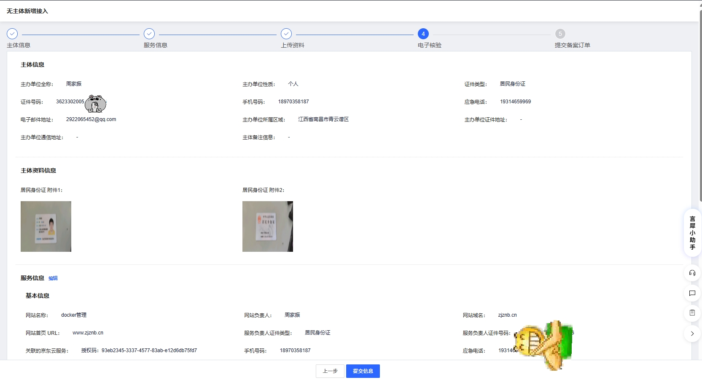This screenshot has width=702, height=380.
Task: Click the completed 服务信息 step checkmark icon
Action: pyautogui.click(x=149, y=34)
